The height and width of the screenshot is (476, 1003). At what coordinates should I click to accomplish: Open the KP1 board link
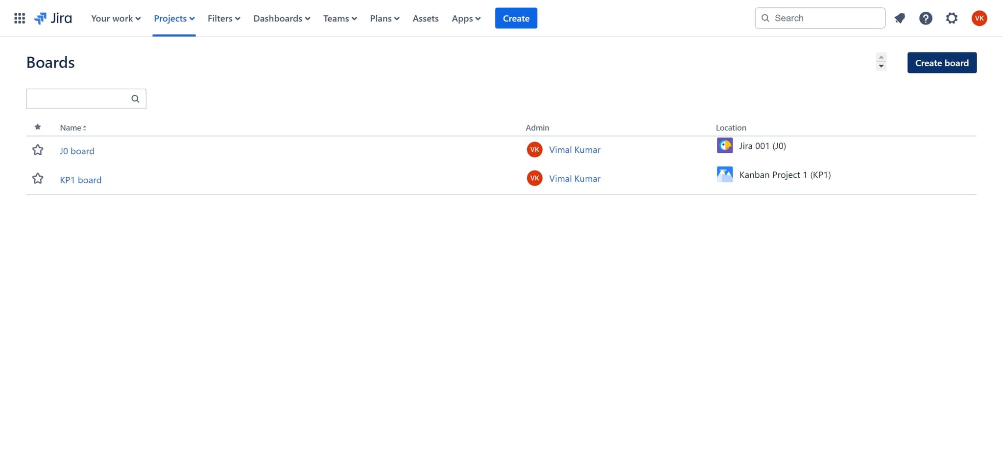click(80, 180)
